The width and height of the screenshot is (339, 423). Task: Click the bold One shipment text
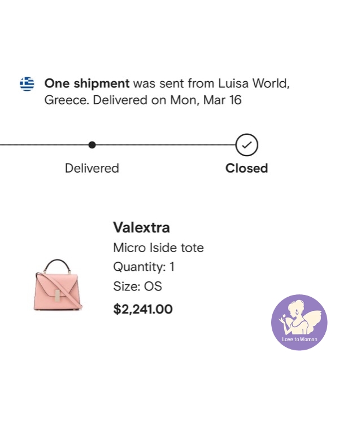tap(87, 83)
